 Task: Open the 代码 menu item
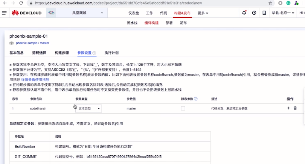[x=163, y=13]
